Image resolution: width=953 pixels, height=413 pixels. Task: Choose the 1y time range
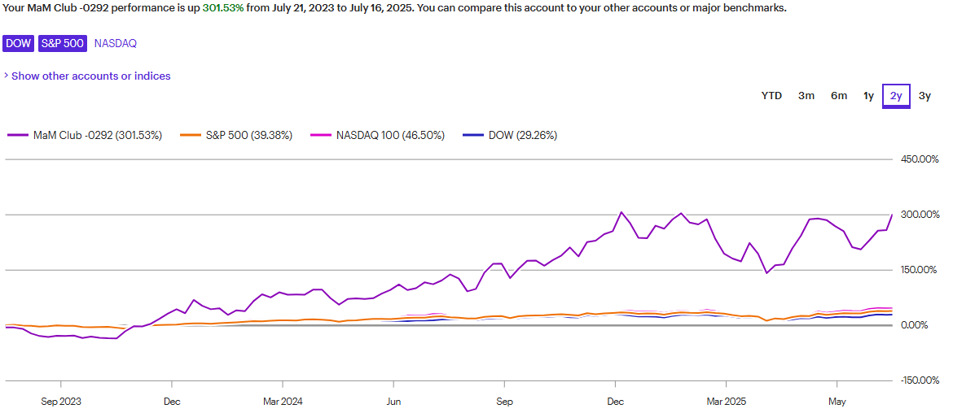(x=868, y=96)
